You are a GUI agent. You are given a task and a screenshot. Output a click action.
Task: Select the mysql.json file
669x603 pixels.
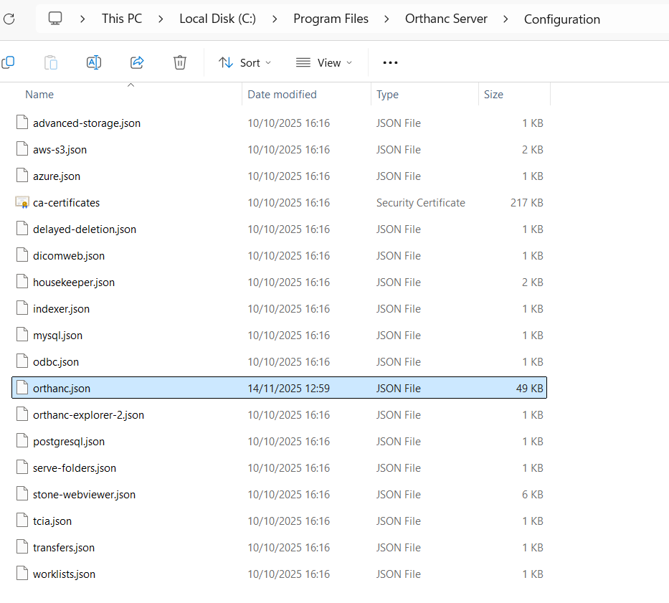pyautogui.click(x=57, y=336)
